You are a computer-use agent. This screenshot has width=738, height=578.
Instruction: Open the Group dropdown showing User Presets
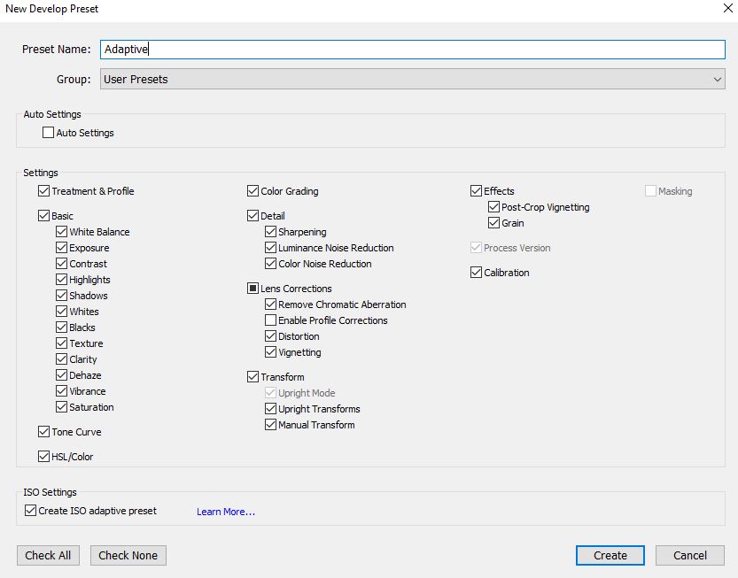point(412,80)
